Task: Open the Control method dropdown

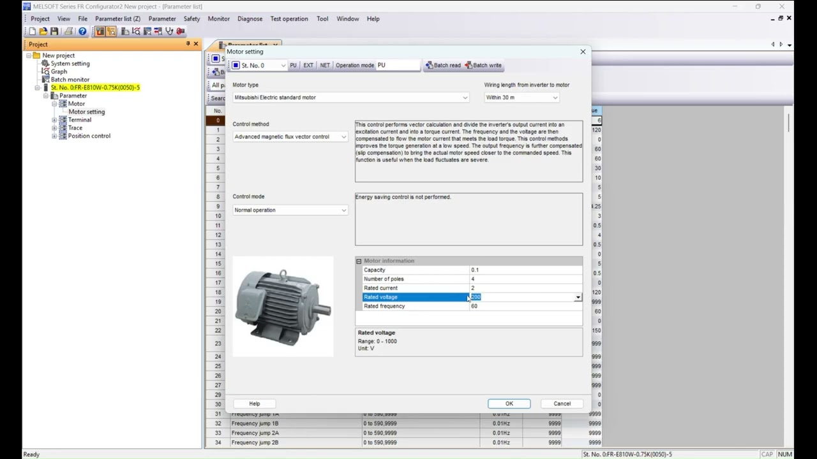Action: (343, 137)
